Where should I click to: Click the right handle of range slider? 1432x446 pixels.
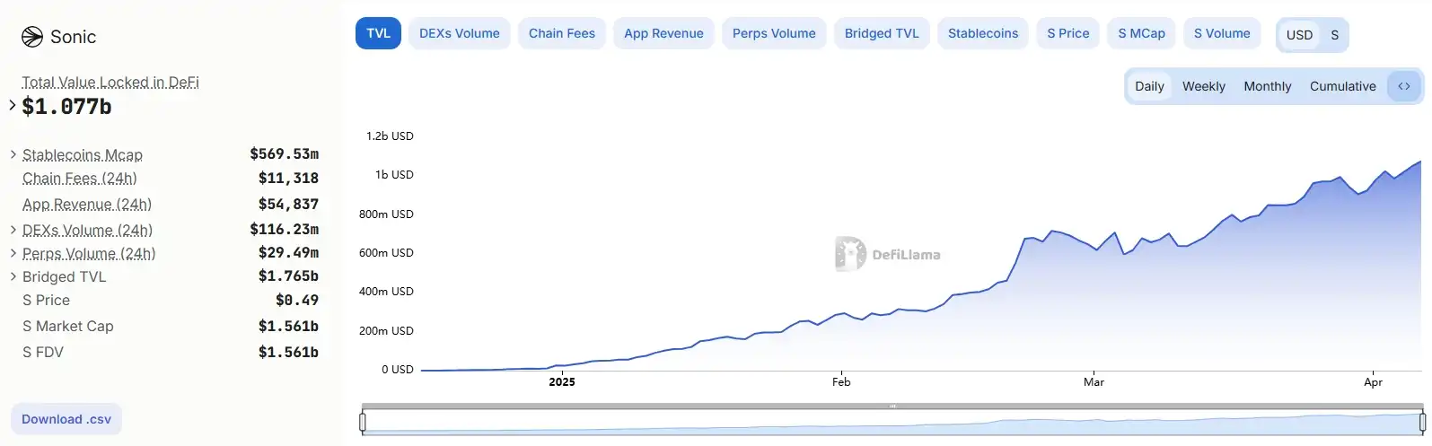pyautogui.click(x=1422, y=421)
